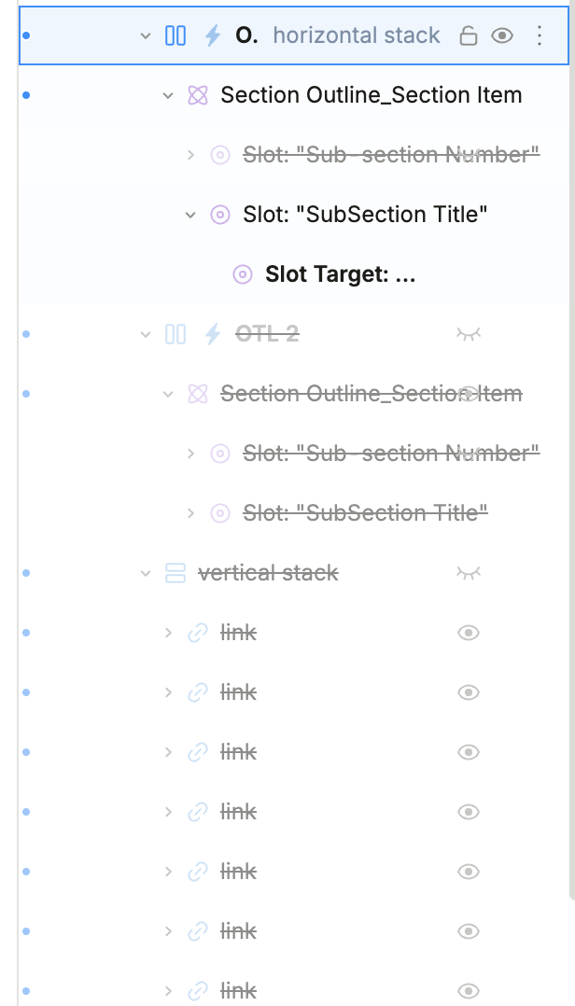Select first Section Outline_Section Item row
The height and width of the screenshot is (1006, 575).
pyautogui.click(x=371, y=95)
